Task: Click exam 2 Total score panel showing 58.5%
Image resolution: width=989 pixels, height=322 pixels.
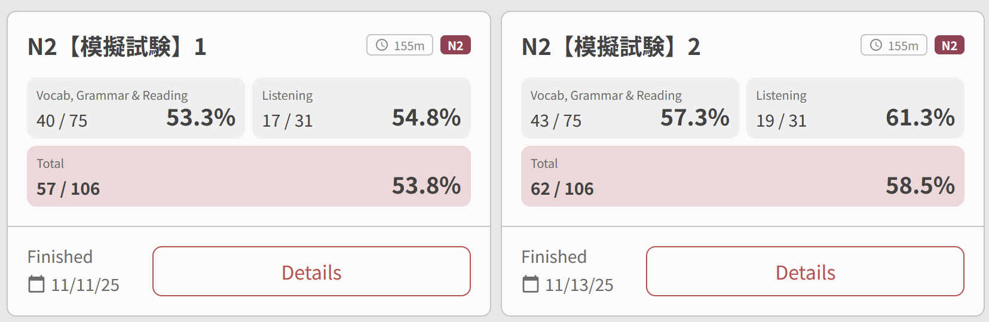Action: pyautogui.click(x=742, y=176)
